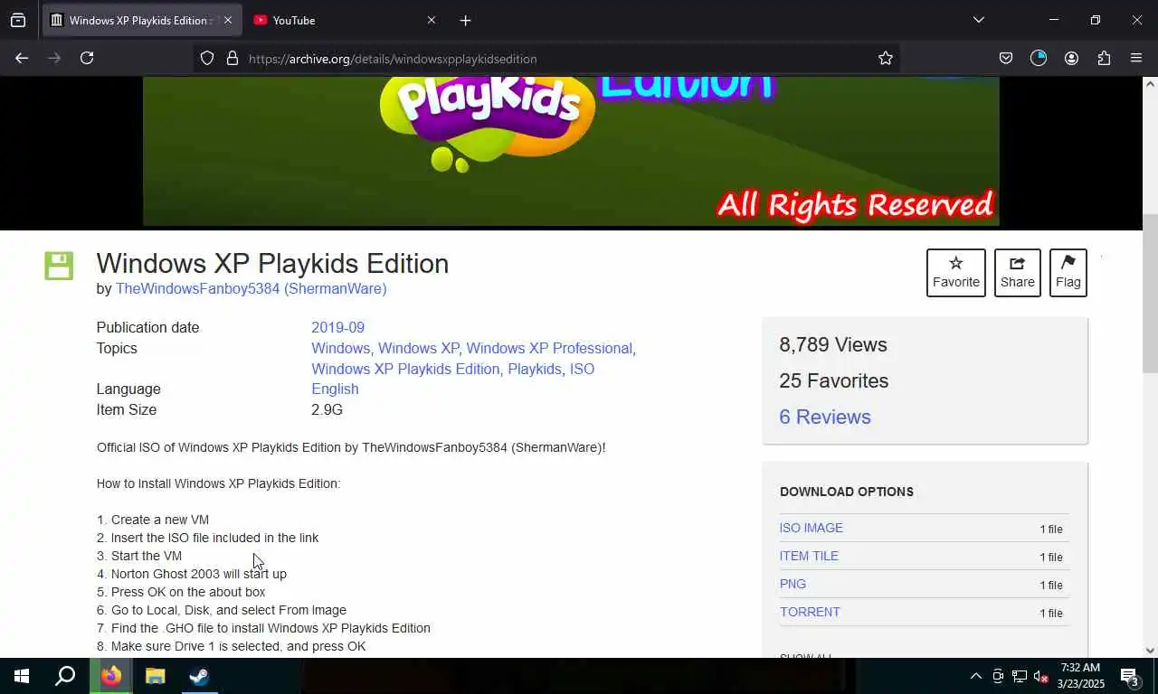Open a new browser tab
Screen dimensions: 1158x694
point(465,20)
